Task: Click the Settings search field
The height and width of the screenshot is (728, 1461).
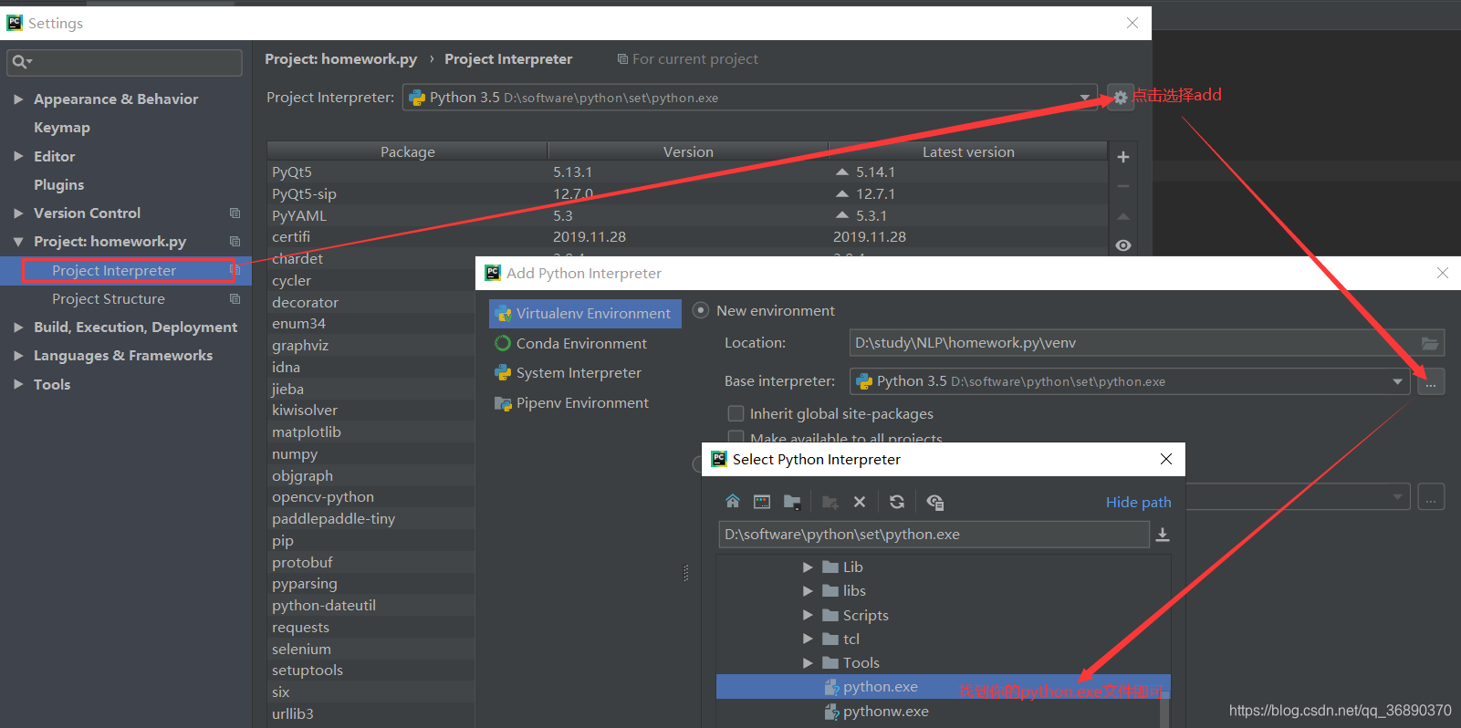Action: 124,62
